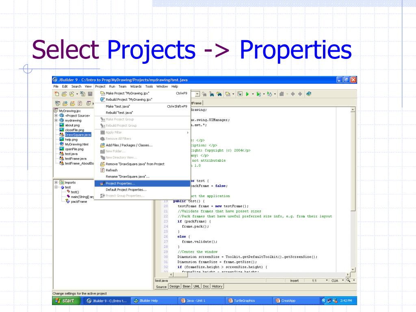Switch to the Design tab
Screen dimensions: 416x312
click(175, 286)
